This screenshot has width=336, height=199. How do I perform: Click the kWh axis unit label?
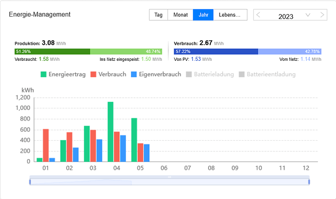pos(28,90)
